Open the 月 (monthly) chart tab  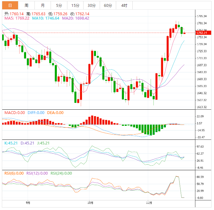[x=43, y=5]
